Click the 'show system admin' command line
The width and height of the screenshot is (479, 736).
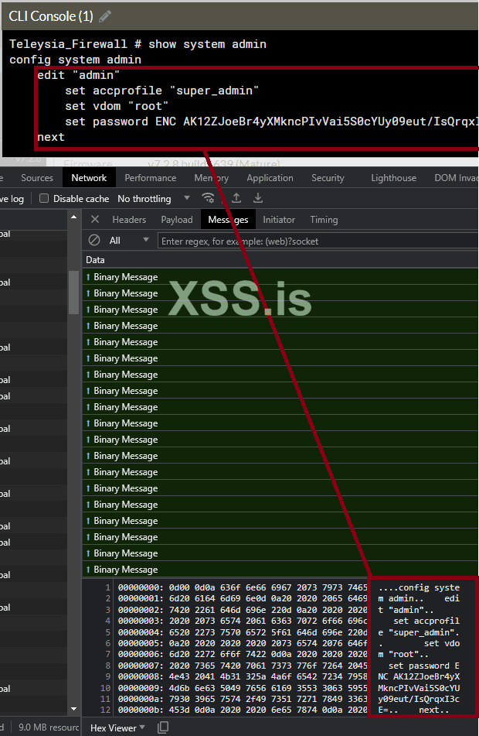[138, 44]
